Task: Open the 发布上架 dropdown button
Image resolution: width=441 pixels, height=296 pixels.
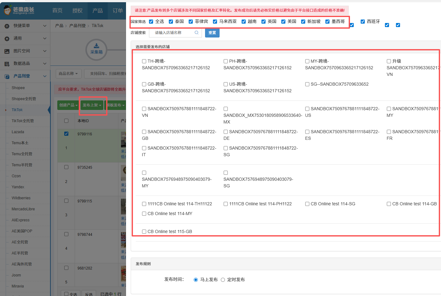Action: 92,105
